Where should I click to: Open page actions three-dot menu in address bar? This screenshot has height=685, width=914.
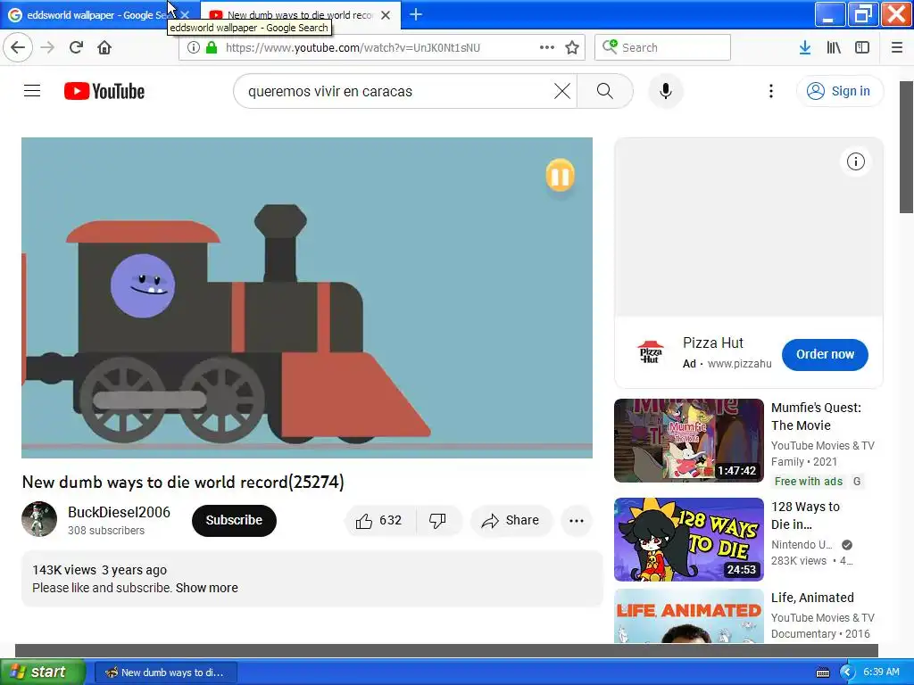[547, 47]
